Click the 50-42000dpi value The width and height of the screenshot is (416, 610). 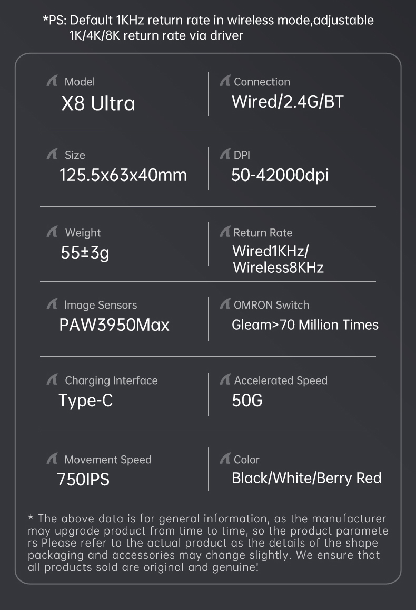(x=280, y=175)
